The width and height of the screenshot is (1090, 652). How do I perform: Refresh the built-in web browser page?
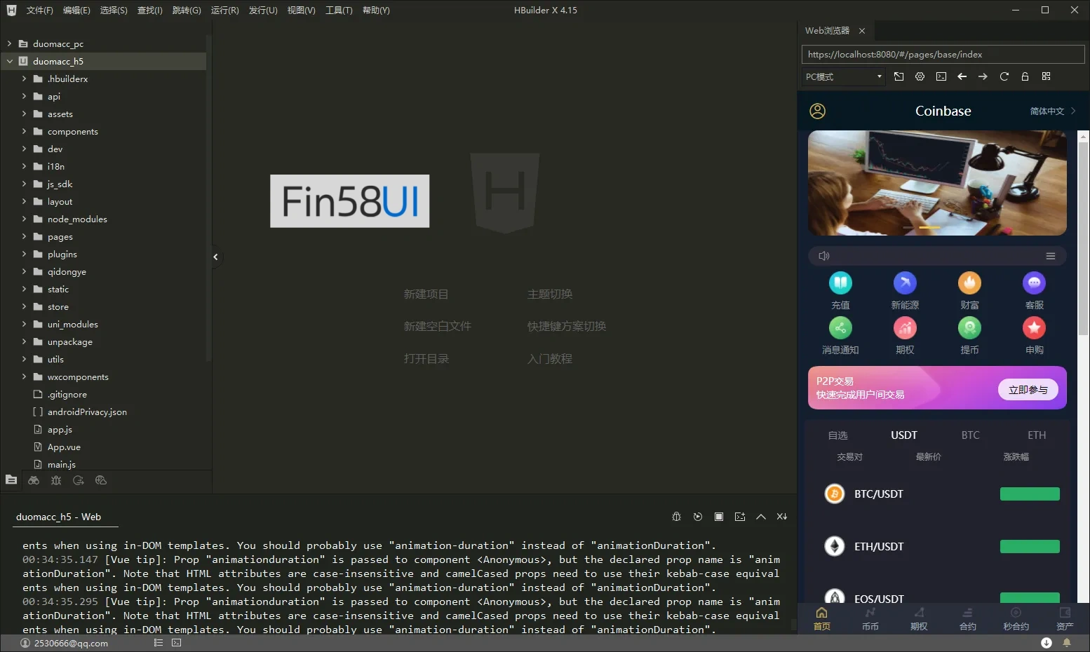tap(1004, 76)
